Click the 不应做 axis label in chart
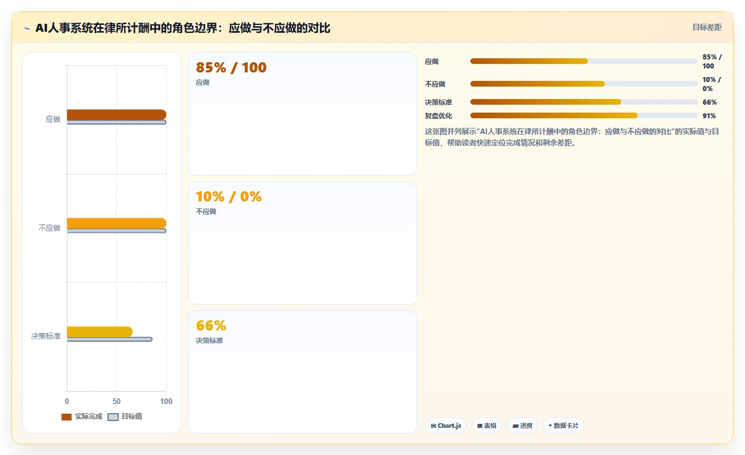Screen dimensions: 745x455 [x=50, y=228]
